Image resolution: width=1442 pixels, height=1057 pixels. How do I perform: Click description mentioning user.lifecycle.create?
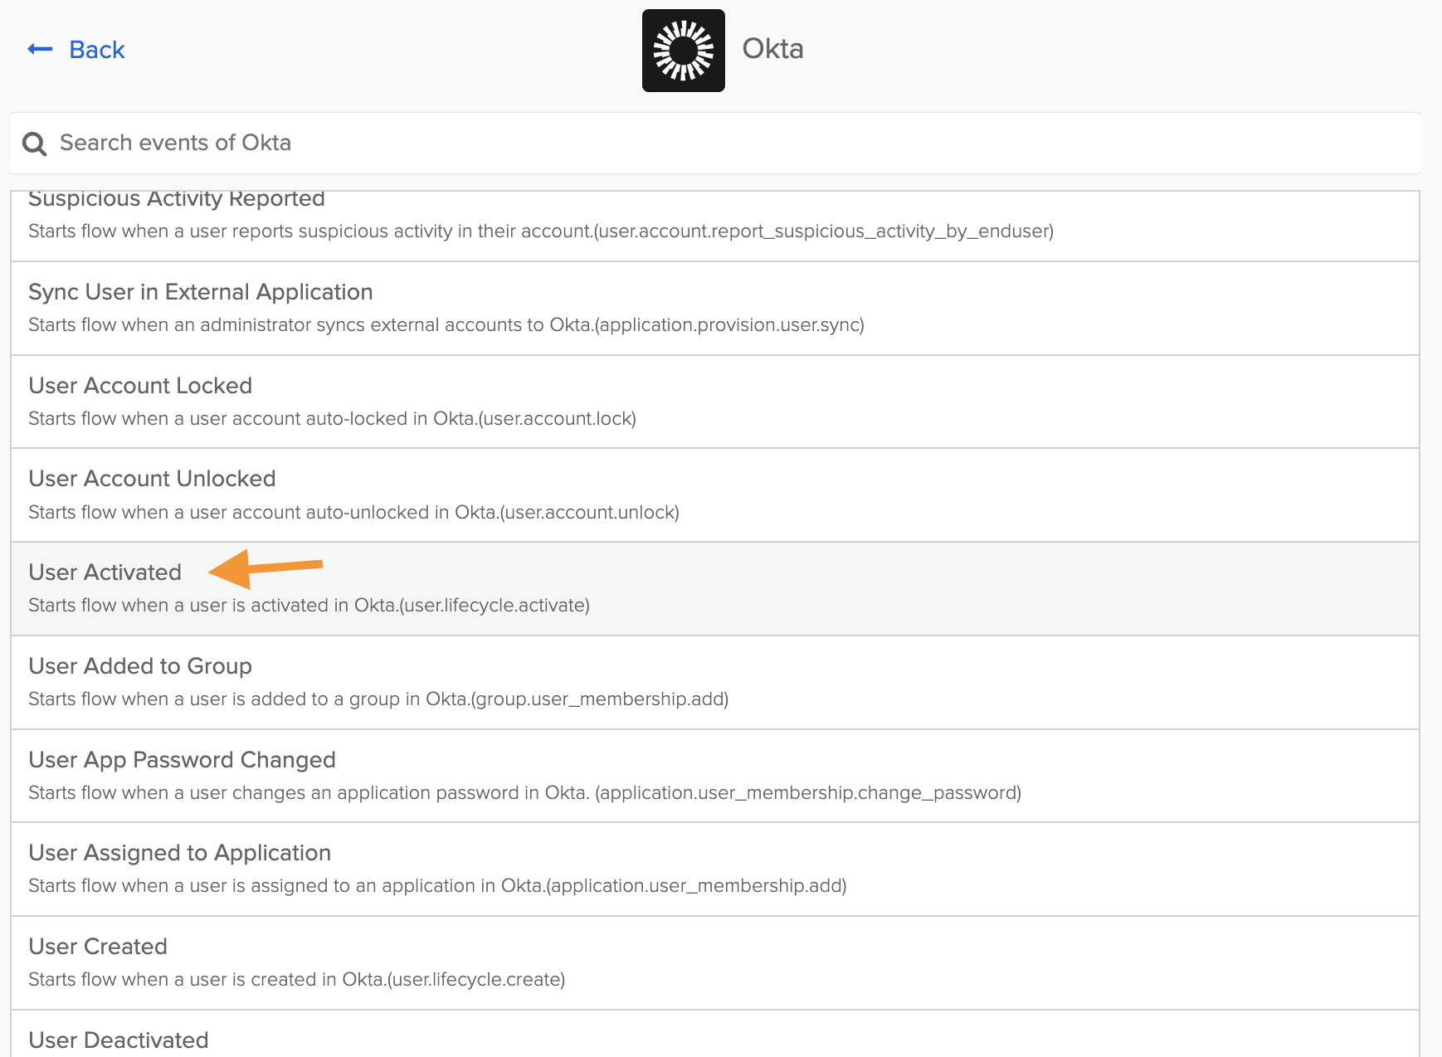tap(296, 980)
